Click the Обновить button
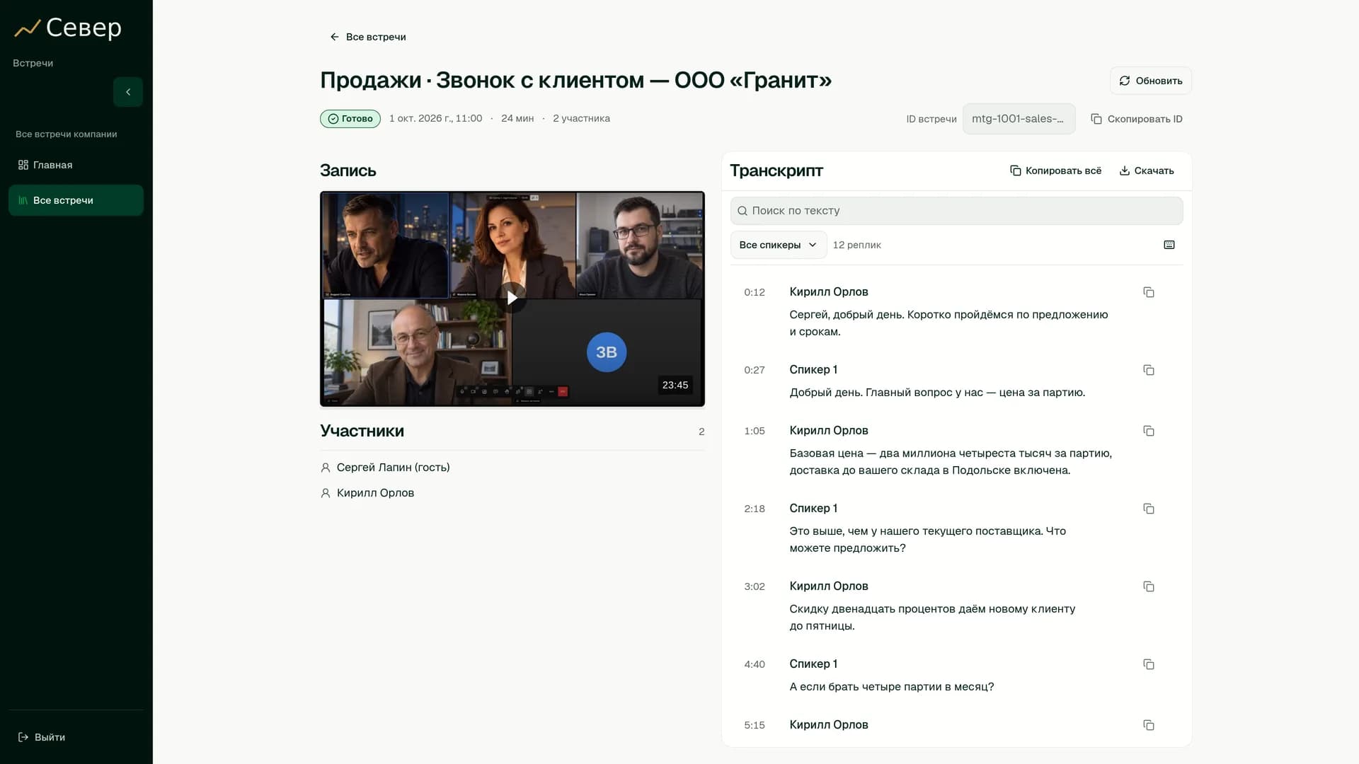The image size is (1359, 764). coord(1150,81)
